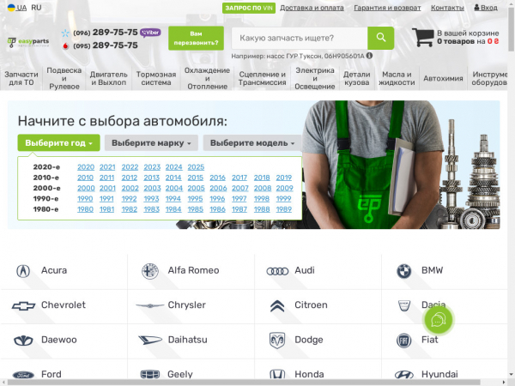Select the BMW brand logo
This screenshot has height=386, width=515.
pyautogui.click(x=403, y=271)
